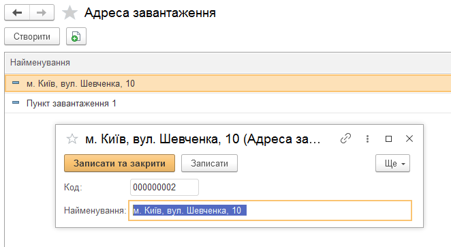Sort by the Найменування column header
The height and width of the screenshot is (247, 451).
pyautogui.click(x=40, y=63)
